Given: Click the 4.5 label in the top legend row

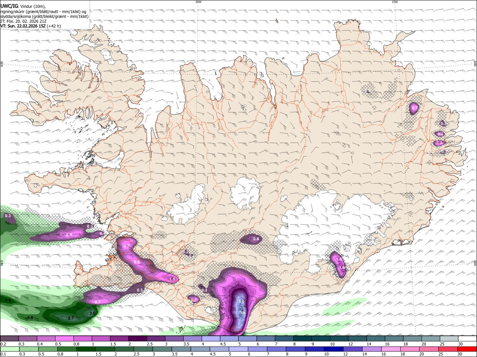Looking at the screenshot, I should [223, 344].
